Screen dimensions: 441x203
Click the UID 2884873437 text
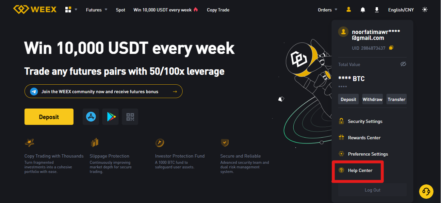(369, 48)
